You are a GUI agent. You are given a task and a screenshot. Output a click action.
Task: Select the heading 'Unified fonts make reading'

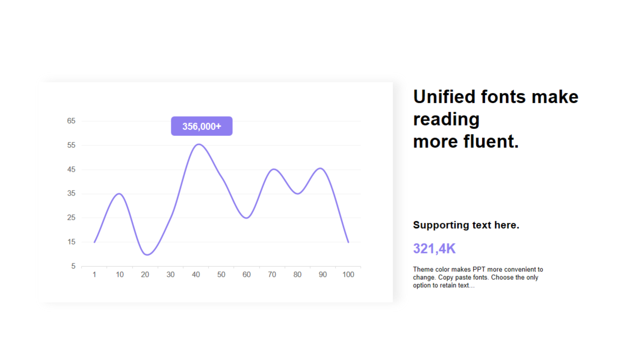coord(496,108)
